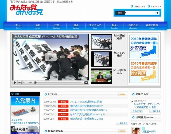Click the Twitter bird icon beside 浅尾慶一郎

(143, 128)
